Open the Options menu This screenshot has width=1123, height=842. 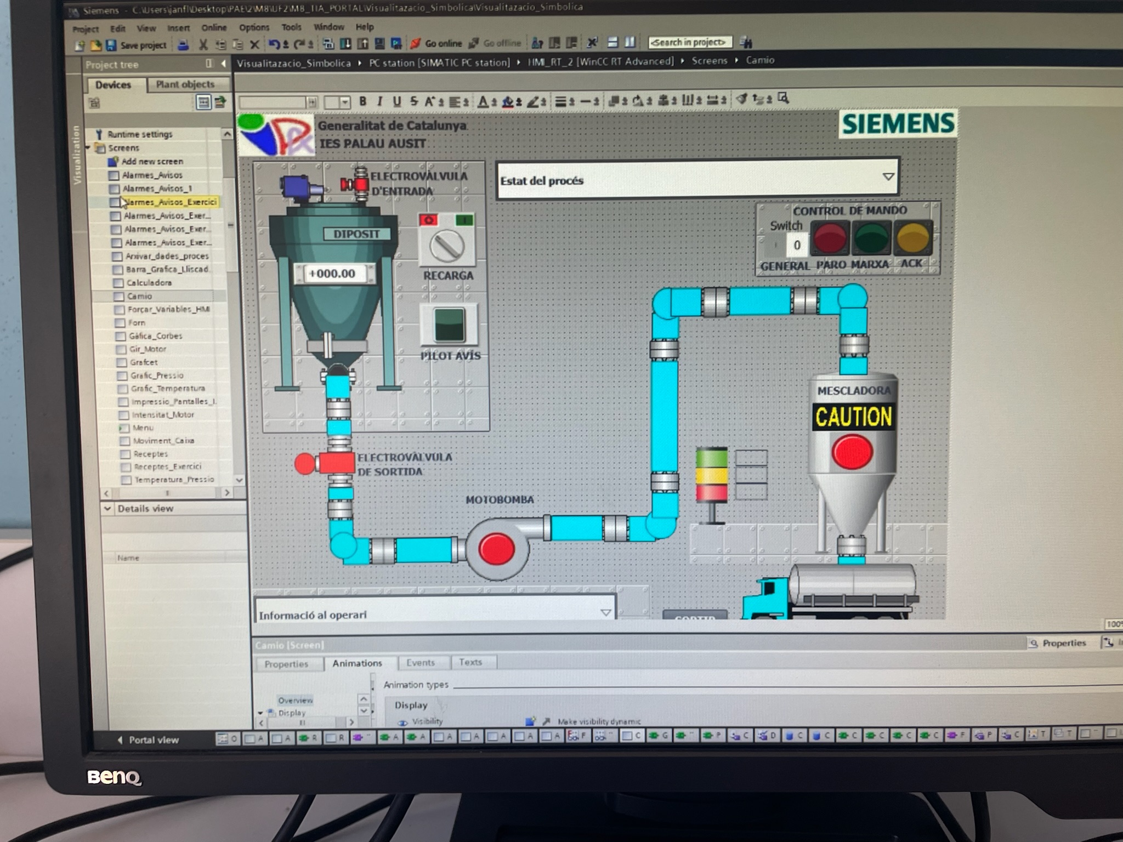click(254, 27)
